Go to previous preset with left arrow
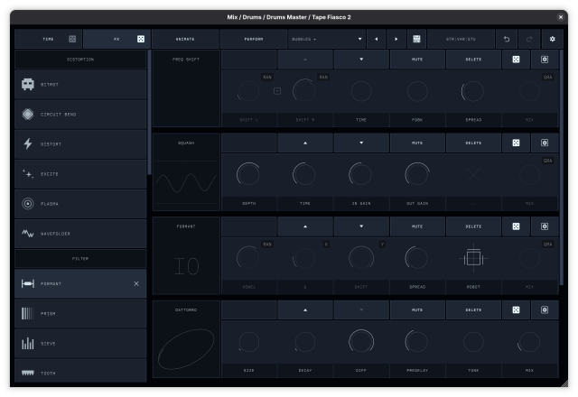 (x=377, y=39)
